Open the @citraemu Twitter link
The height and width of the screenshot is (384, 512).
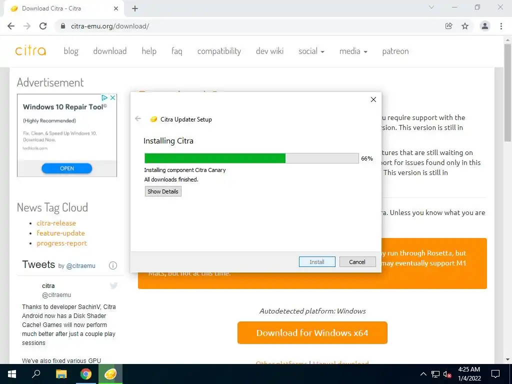(x=80, y=266)
